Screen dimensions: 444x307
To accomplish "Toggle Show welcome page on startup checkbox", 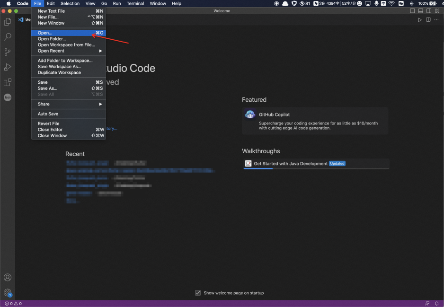I will (x=198, y=293).
